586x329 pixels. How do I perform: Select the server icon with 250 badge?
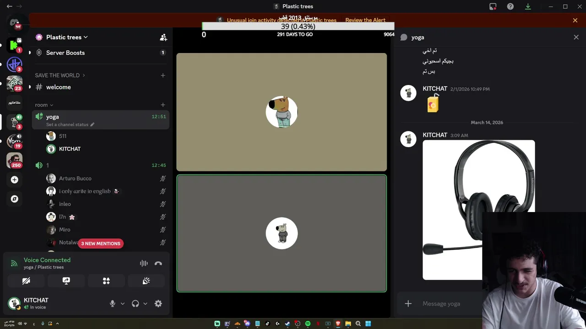coord(14,160)
